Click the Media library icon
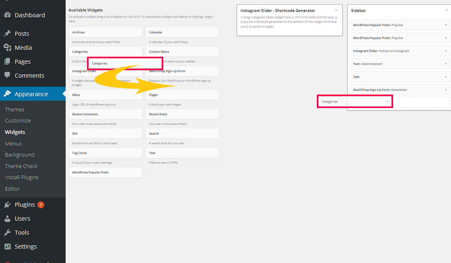The image size is (451, 263). tap(7, 48)
